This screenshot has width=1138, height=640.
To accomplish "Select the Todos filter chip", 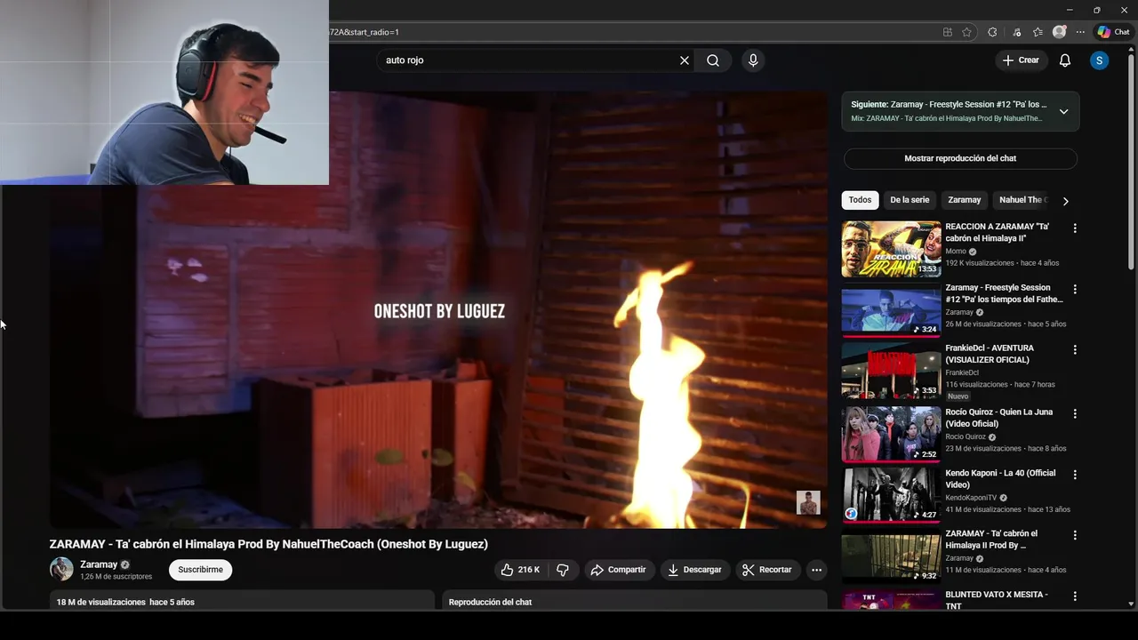I will [x=860, y=200].
